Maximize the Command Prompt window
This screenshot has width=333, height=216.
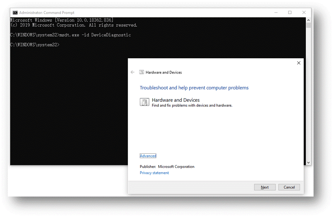pos(290,12)
